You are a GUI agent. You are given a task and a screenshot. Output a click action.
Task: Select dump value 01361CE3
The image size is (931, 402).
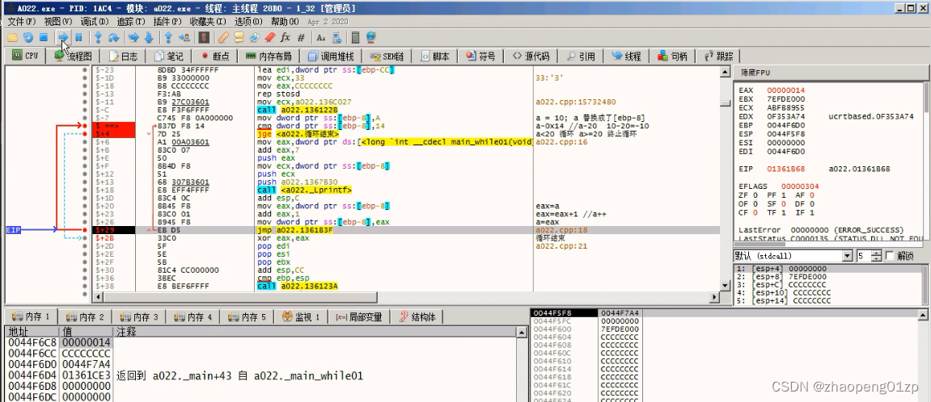pos(86,375)
